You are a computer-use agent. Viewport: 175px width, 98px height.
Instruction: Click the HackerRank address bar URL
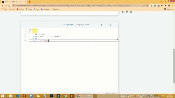[73, 6]
